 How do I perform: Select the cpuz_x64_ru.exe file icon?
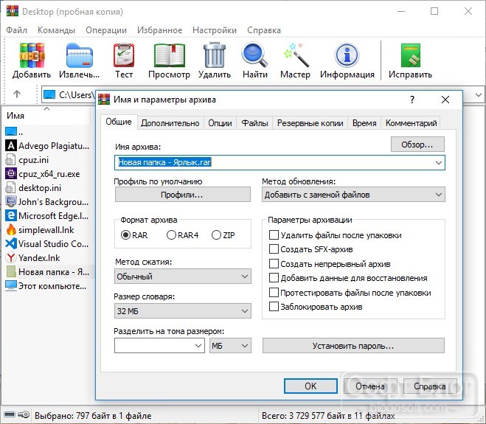click(11, 173)
